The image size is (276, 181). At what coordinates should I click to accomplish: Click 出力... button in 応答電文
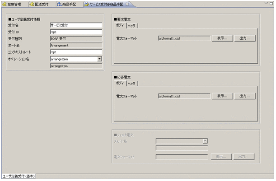click(x=245, y=96)
